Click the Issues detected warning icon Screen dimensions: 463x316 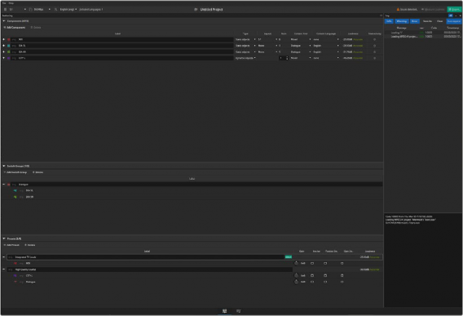[x=398, y=10]
